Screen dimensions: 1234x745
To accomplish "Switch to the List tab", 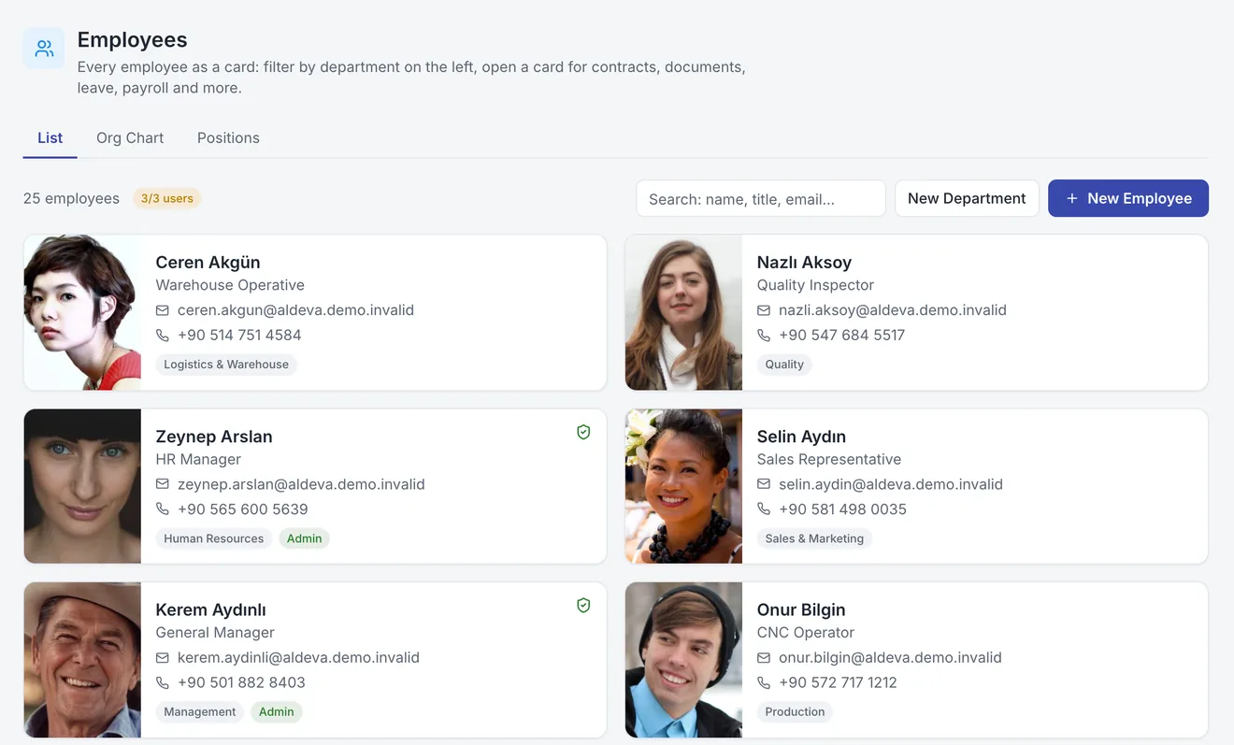I will [50, 138].
